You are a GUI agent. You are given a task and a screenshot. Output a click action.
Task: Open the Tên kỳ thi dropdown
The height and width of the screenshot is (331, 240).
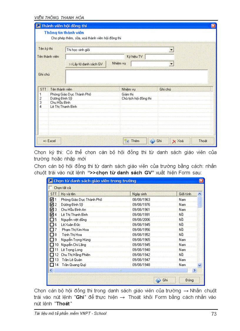[x=171, y=50]
